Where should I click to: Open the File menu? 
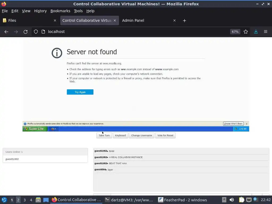(5, 11)
